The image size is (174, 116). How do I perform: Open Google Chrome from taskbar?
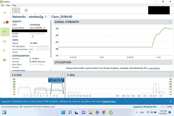pos(104,112)
